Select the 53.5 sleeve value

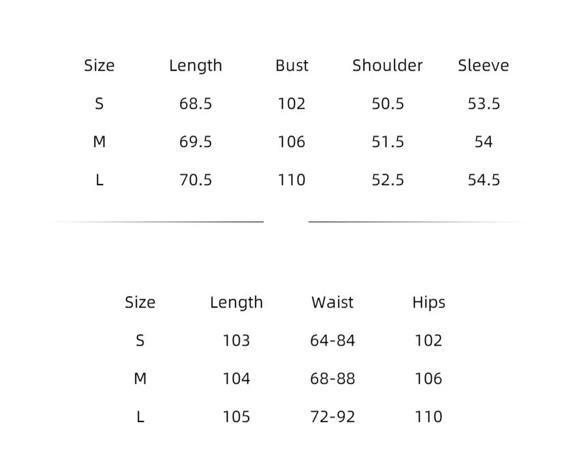point(484,103)
